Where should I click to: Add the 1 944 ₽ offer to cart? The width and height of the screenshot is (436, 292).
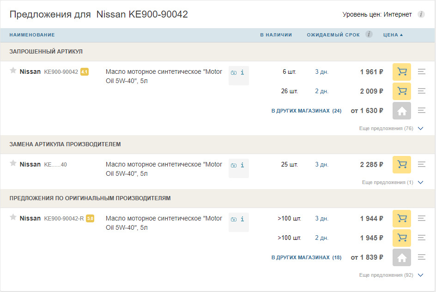point(401,219)
